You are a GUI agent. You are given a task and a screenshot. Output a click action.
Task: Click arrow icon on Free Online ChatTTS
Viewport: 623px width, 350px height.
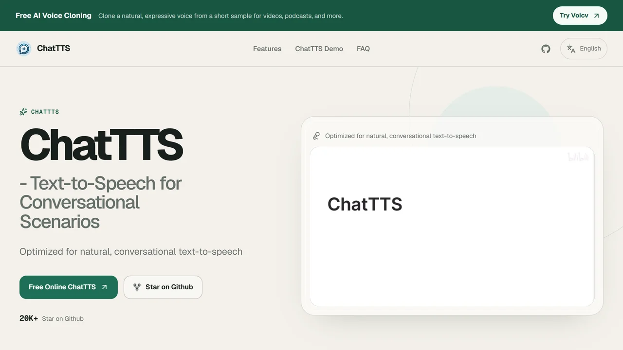click(x=104, y=287)
